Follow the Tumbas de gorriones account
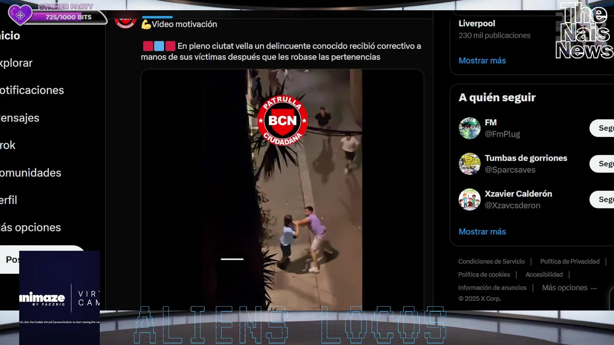Viewport: 614px width, 345px height. [x=602, y=164]
